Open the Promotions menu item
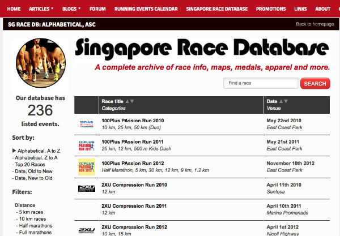The width and height of the screenshot is (340, 236). (x=271, y=9)
